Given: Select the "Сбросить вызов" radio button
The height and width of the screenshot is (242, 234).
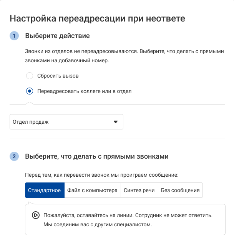Looking at the screenshot, I should tap(30, 76).
